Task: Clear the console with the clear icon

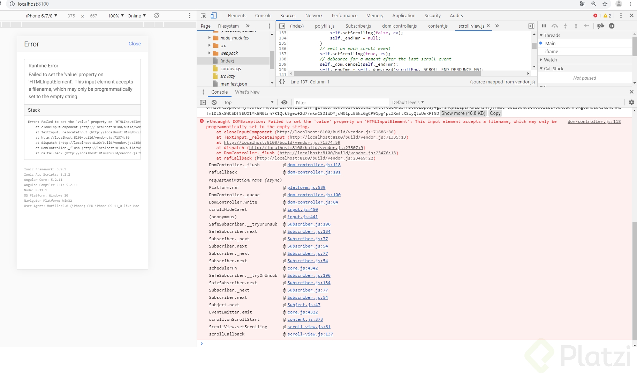Action: (214, 102)
